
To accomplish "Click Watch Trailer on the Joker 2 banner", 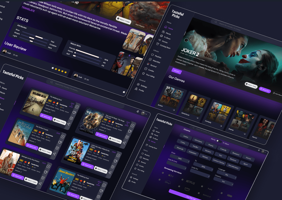I will [x=251, y=85].
